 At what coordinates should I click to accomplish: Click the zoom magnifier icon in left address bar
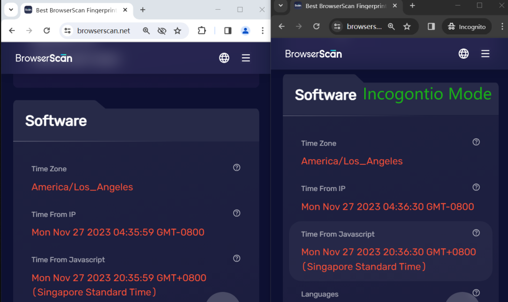click(x=146, y=31)
